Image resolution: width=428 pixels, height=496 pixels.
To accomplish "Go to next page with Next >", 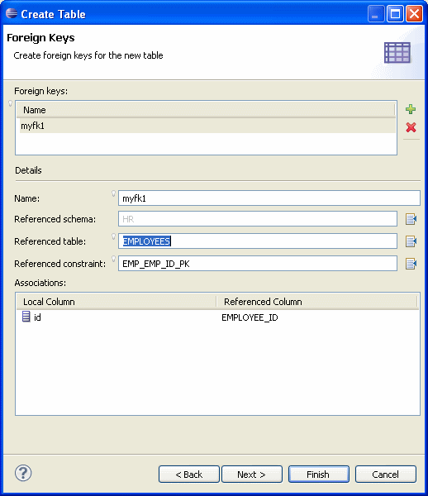I will click(x=252, y=475).
